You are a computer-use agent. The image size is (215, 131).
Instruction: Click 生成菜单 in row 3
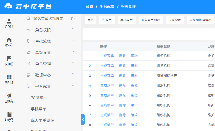tap(107, 76)
